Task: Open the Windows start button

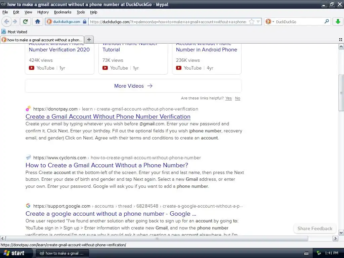Action: [x=15, y=253]
